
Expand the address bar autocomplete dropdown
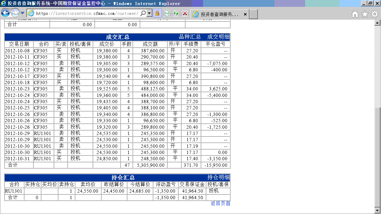(149, 13)
